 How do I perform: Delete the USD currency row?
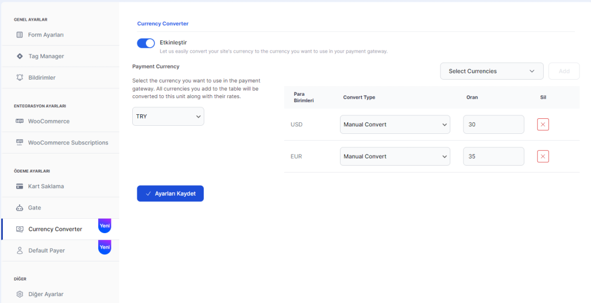(x=543, y=125)
